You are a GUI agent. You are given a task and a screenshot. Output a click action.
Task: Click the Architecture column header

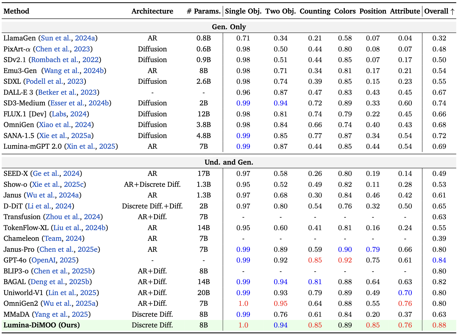coord(152,11)
